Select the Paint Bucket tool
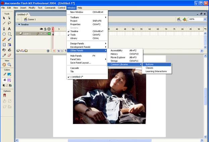 tap(9, 50)
